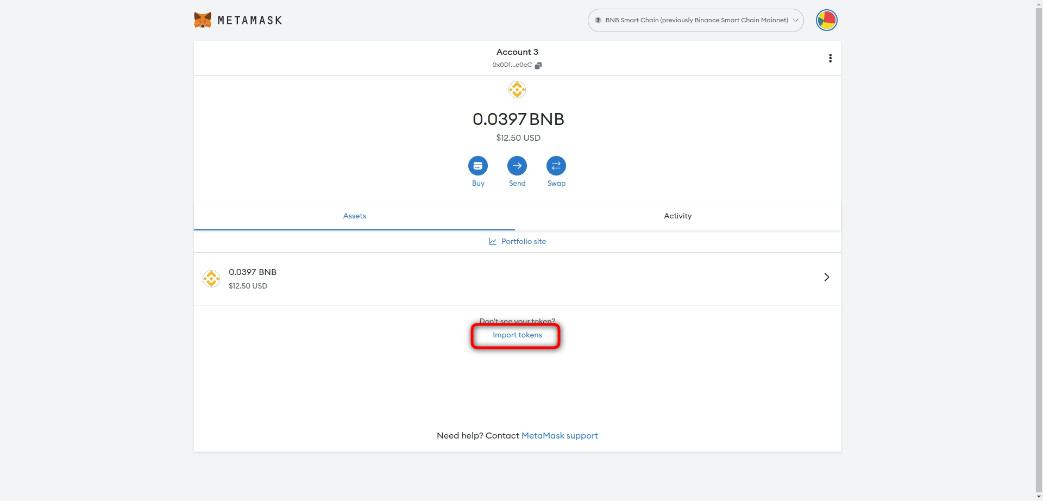Click the BNB icon in asset list
The image size is (1043, 501).
point(211,278)
